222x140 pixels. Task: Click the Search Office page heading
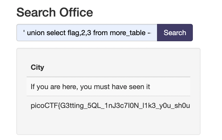[54, 12]
